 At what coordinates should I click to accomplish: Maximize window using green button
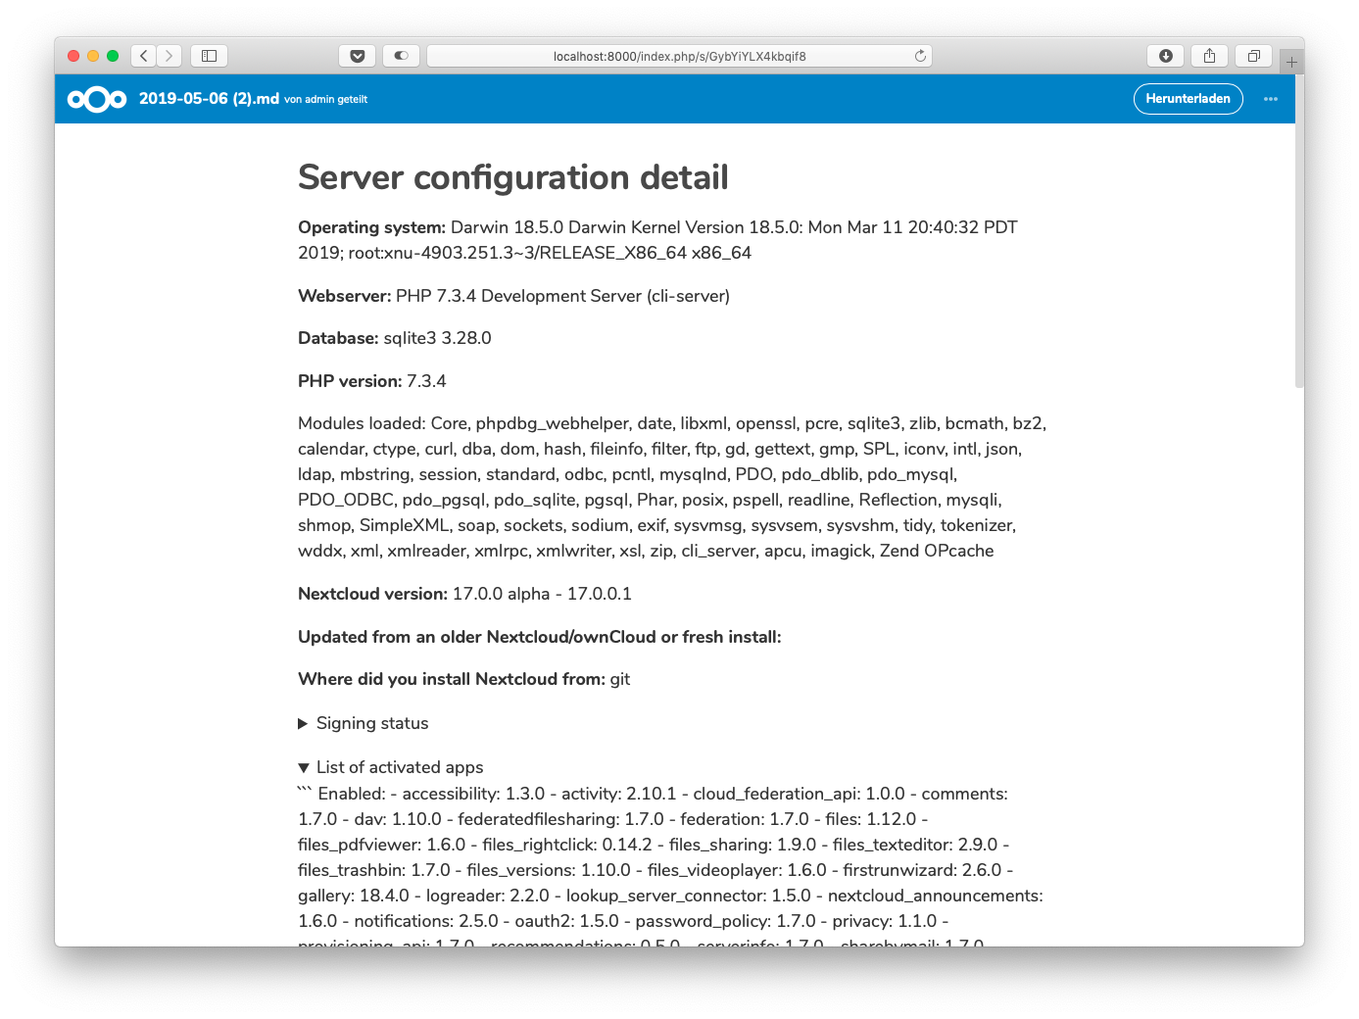pos(113,56)
